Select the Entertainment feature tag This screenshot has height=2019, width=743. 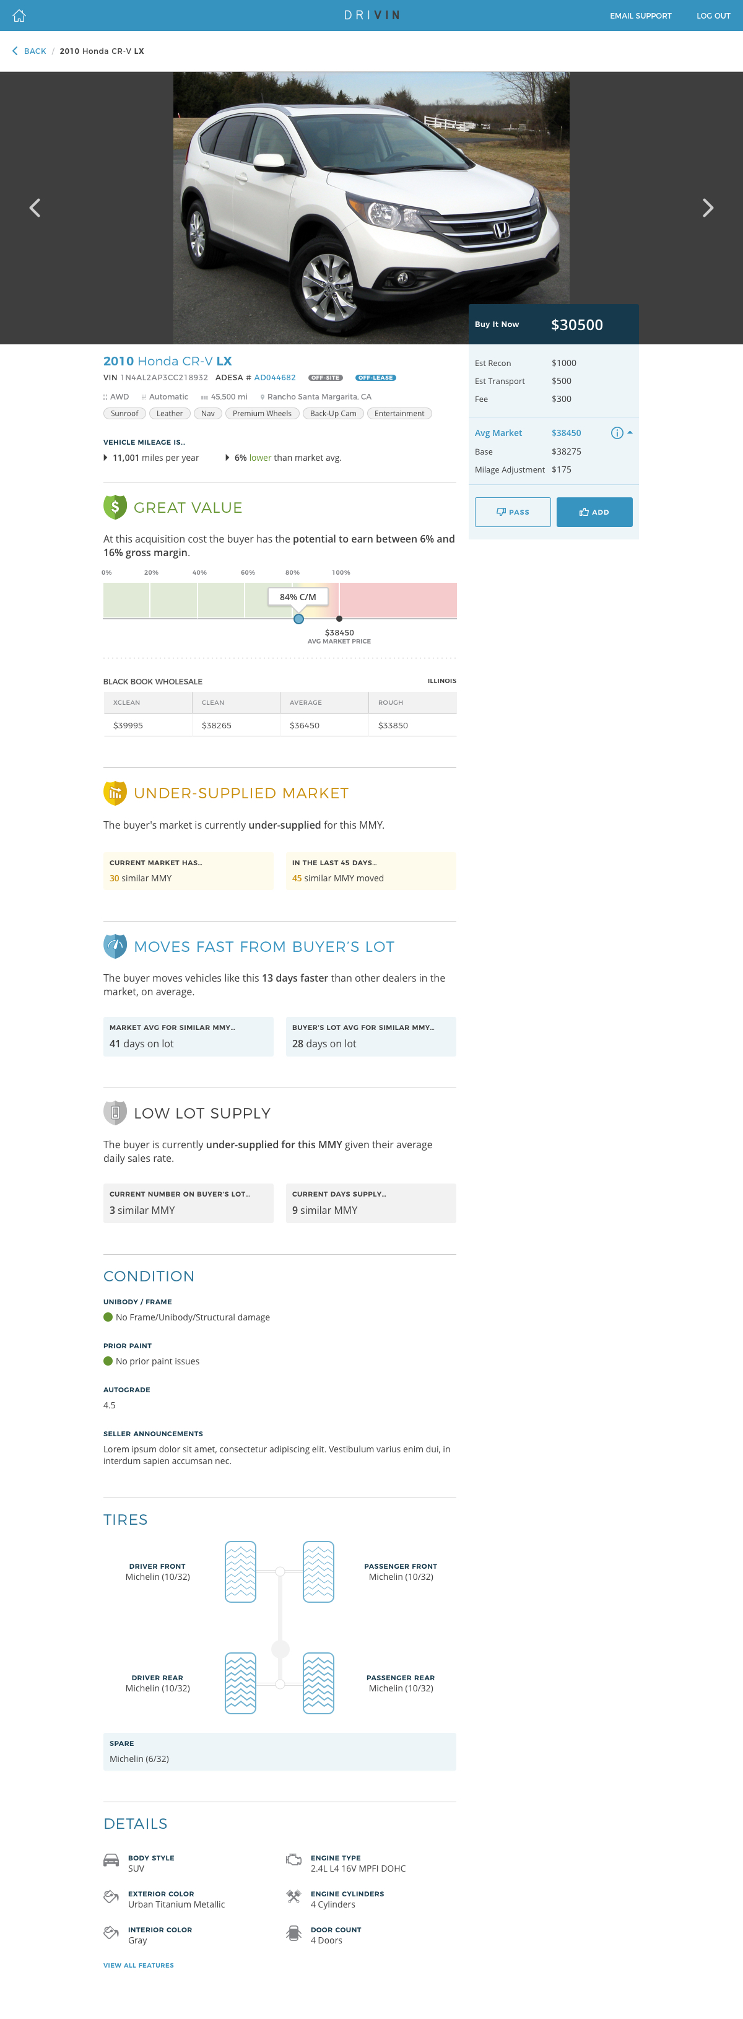coord(399,414)
